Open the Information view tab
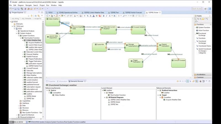This screenshot has height=124, width=221. pos(62,81)
